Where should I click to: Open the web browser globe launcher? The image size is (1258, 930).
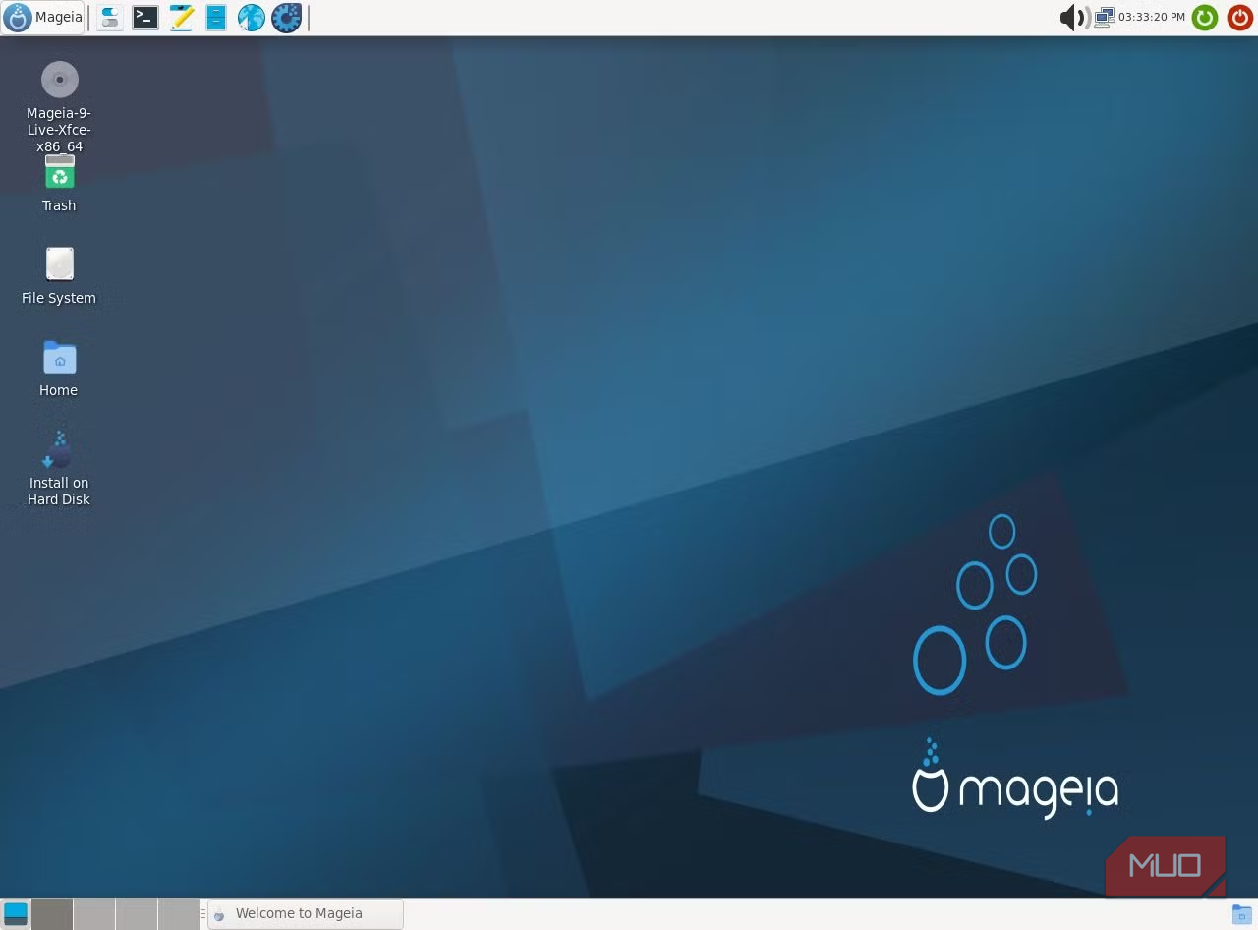click(252, 18)
